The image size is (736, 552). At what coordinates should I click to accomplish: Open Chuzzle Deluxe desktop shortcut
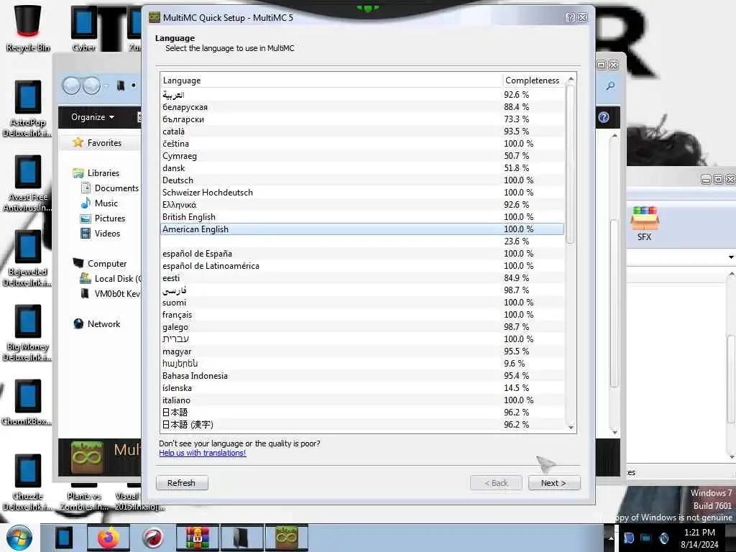[x=27, y=482]
